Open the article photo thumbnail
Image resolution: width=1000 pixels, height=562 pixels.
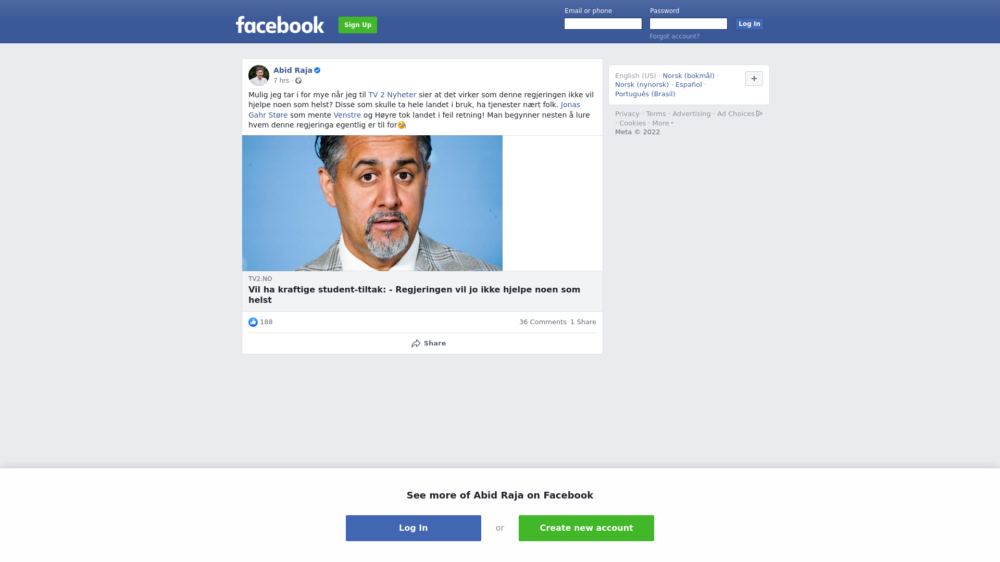[x=372, y=203]
